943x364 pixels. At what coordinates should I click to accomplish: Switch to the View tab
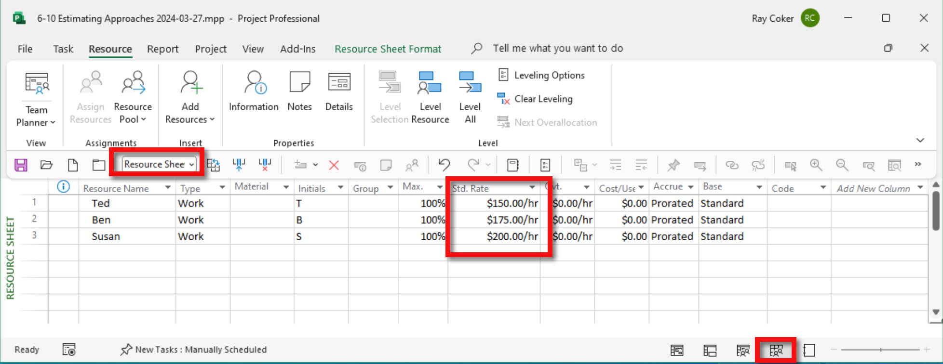pyautogui.click(x=253, y=49)
